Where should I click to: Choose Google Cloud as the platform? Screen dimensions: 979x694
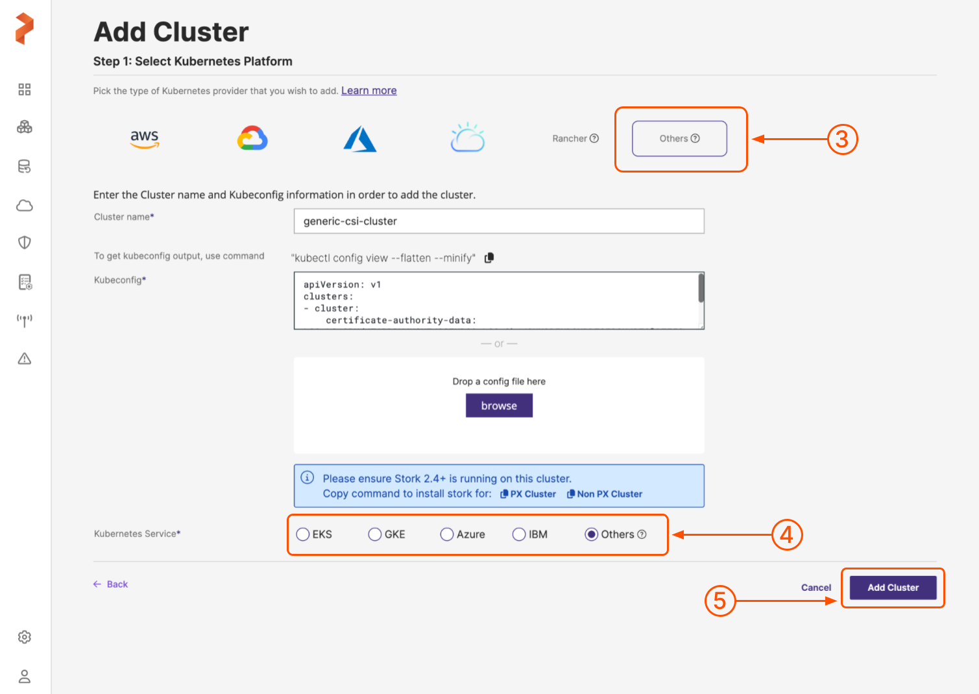(252, 139)
